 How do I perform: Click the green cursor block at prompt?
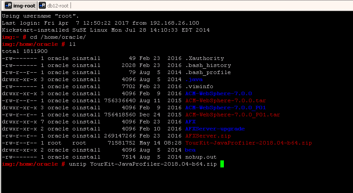tap(222, 164)
